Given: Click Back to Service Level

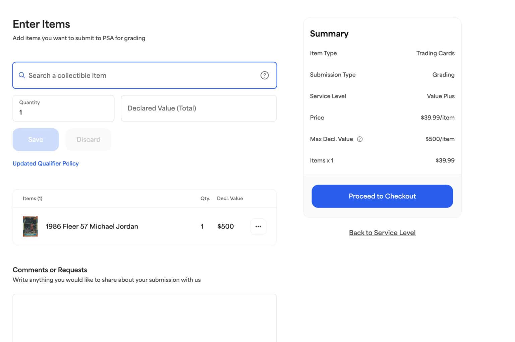Looking at the screenshot, I should pos(382,232).
